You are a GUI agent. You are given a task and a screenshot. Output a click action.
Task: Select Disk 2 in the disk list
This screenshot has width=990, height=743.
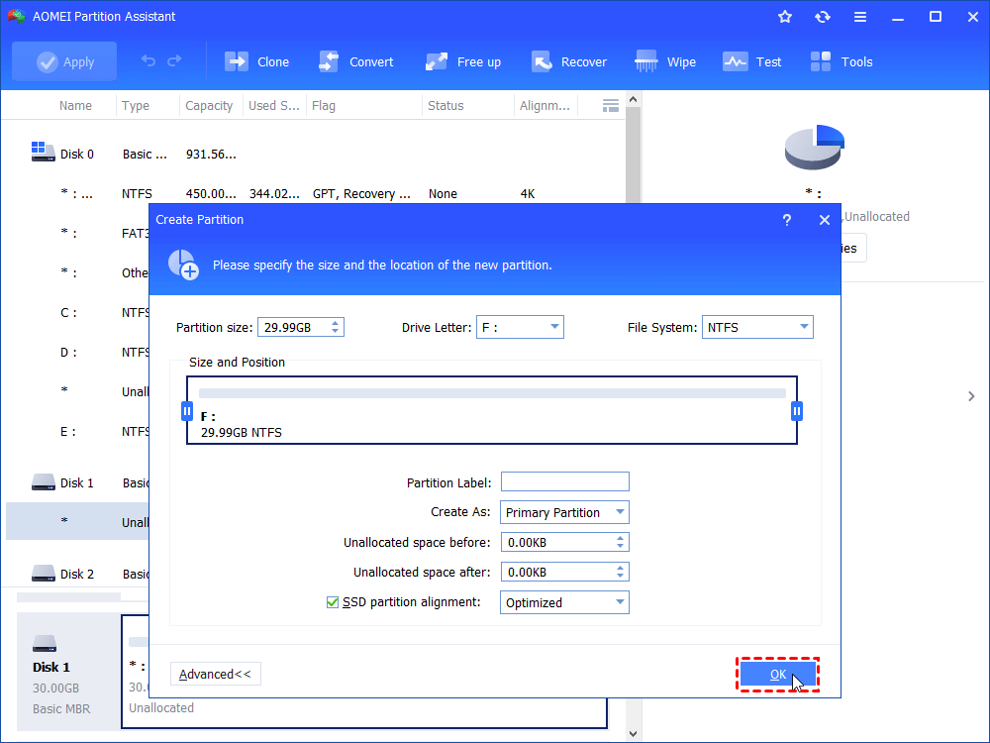[x=77, y=575]
